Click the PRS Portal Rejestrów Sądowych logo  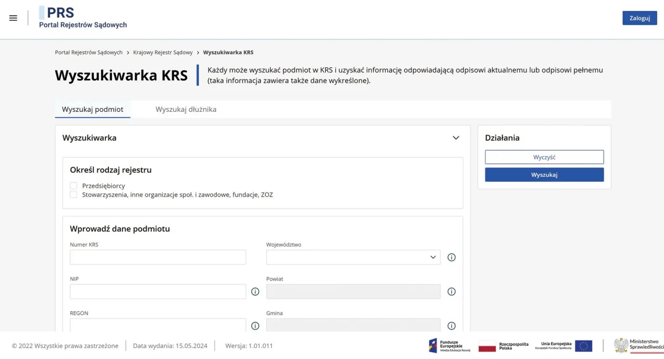83,18
